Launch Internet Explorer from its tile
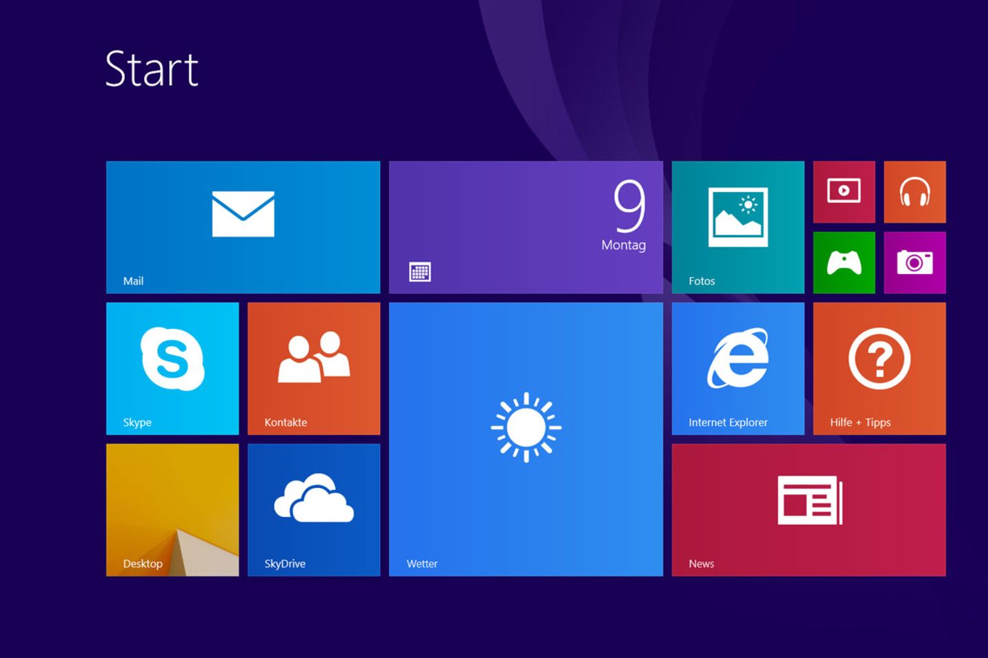Viewport: 988px width, 658px height. tap(738, 368)
